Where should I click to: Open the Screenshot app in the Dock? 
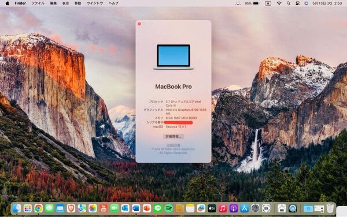point(266,208)
